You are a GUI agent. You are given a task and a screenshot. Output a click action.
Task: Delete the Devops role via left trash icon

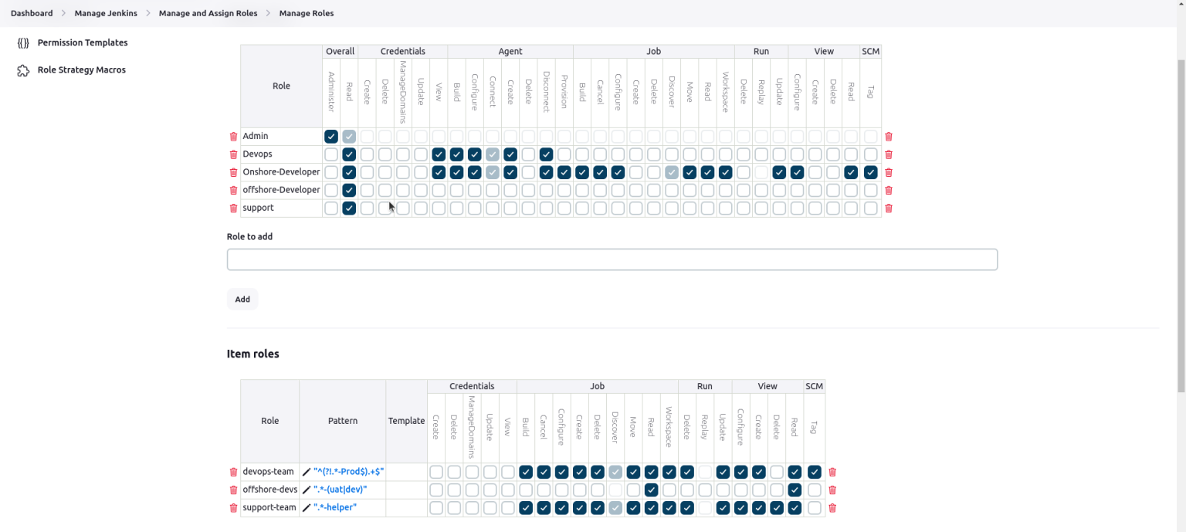point(234,154)
